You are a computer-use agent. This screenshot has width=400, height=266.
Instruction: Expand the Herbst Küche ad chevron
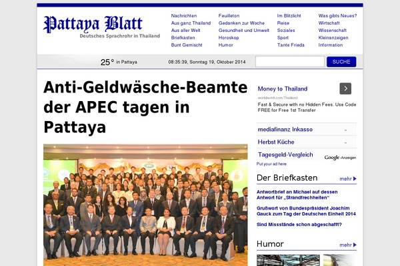coord(345,142)
